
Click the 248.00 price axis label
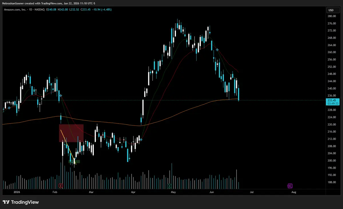[332, 74]
